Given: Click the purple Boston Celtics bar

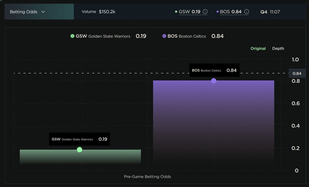Looking at the screenshot, I should click(213, 123).
